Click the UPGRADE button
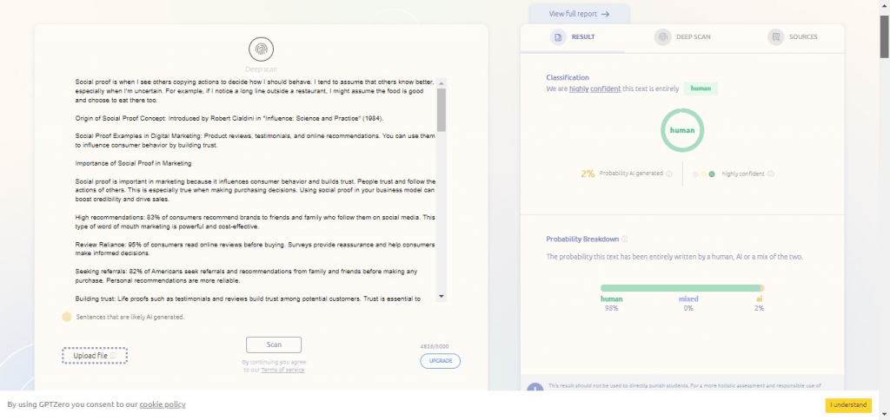The height and width of the screenshot is (420, 890). pos(440,361)
